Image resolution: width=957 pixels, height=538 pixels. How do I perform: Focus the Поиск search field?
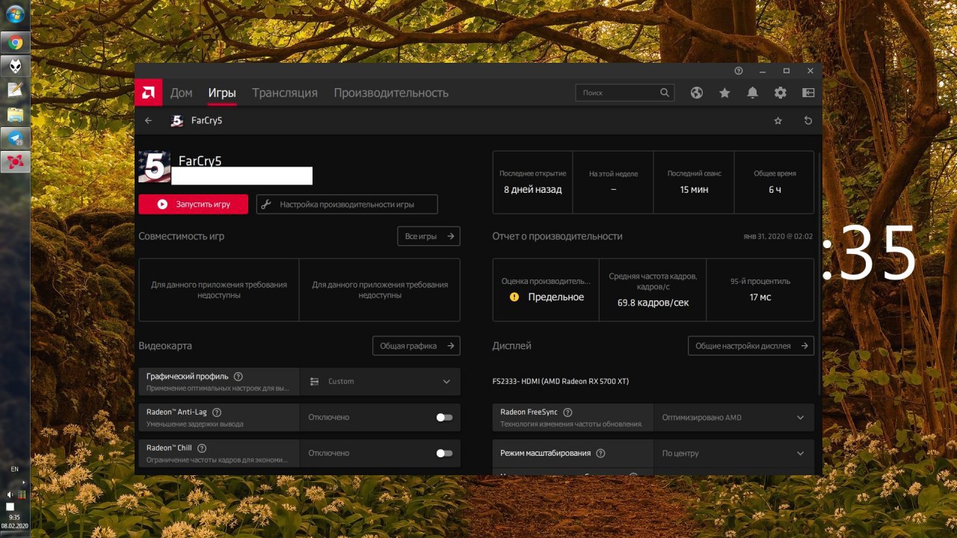(x=624, y=93)
